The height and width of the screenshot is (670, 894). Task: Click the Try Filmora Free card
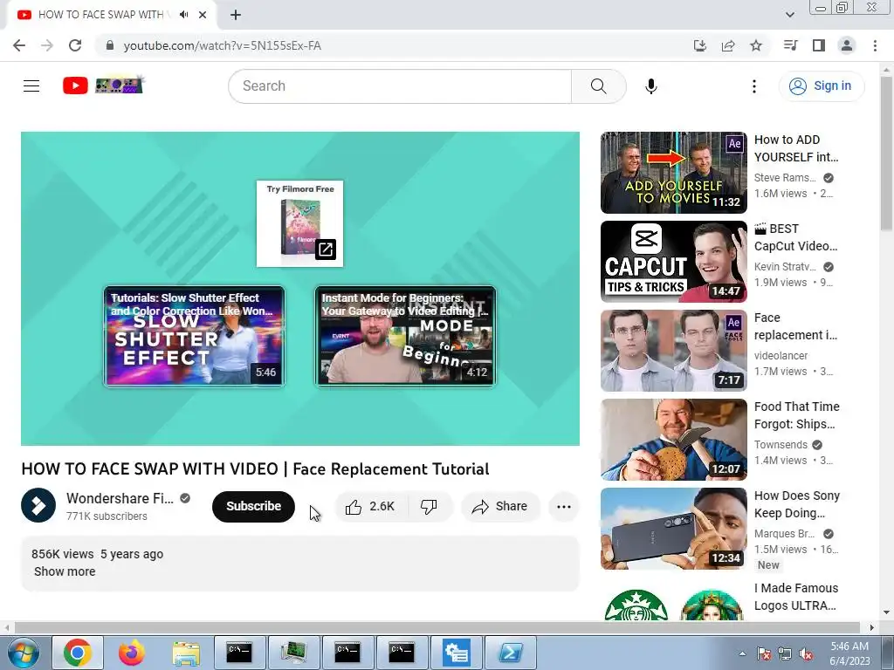point(300,223)
